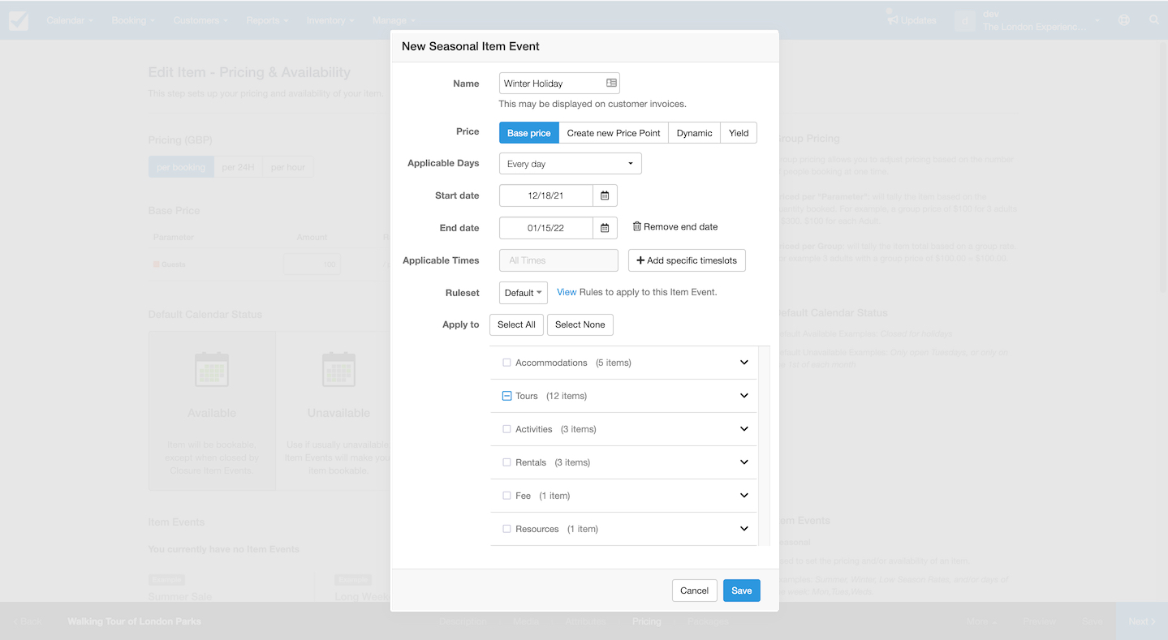Click the Unavailable calendar status icon
1168x640 pixels.
tap(338, 369)
